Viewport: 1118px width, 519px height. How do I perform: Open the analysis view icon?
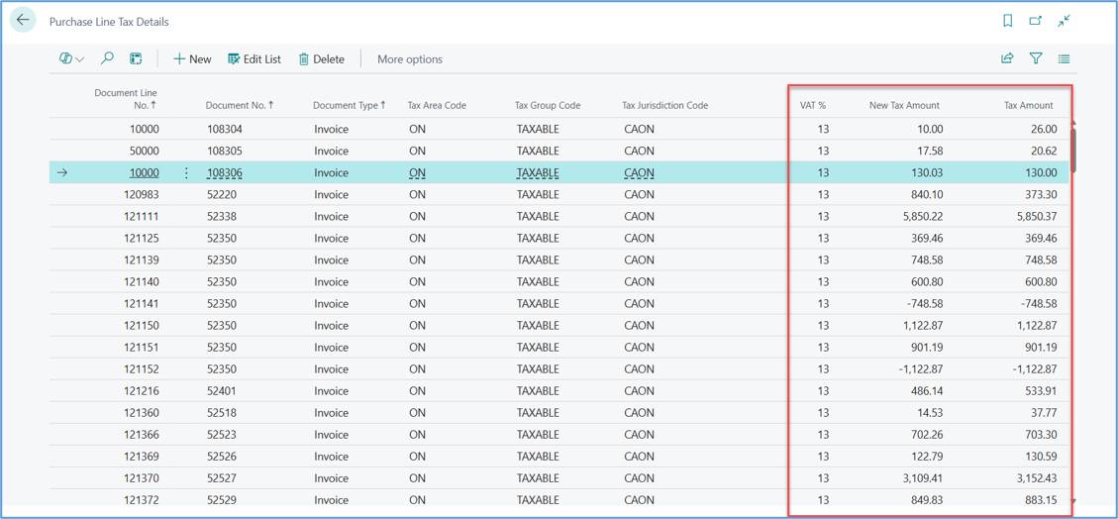click(136, 59)
